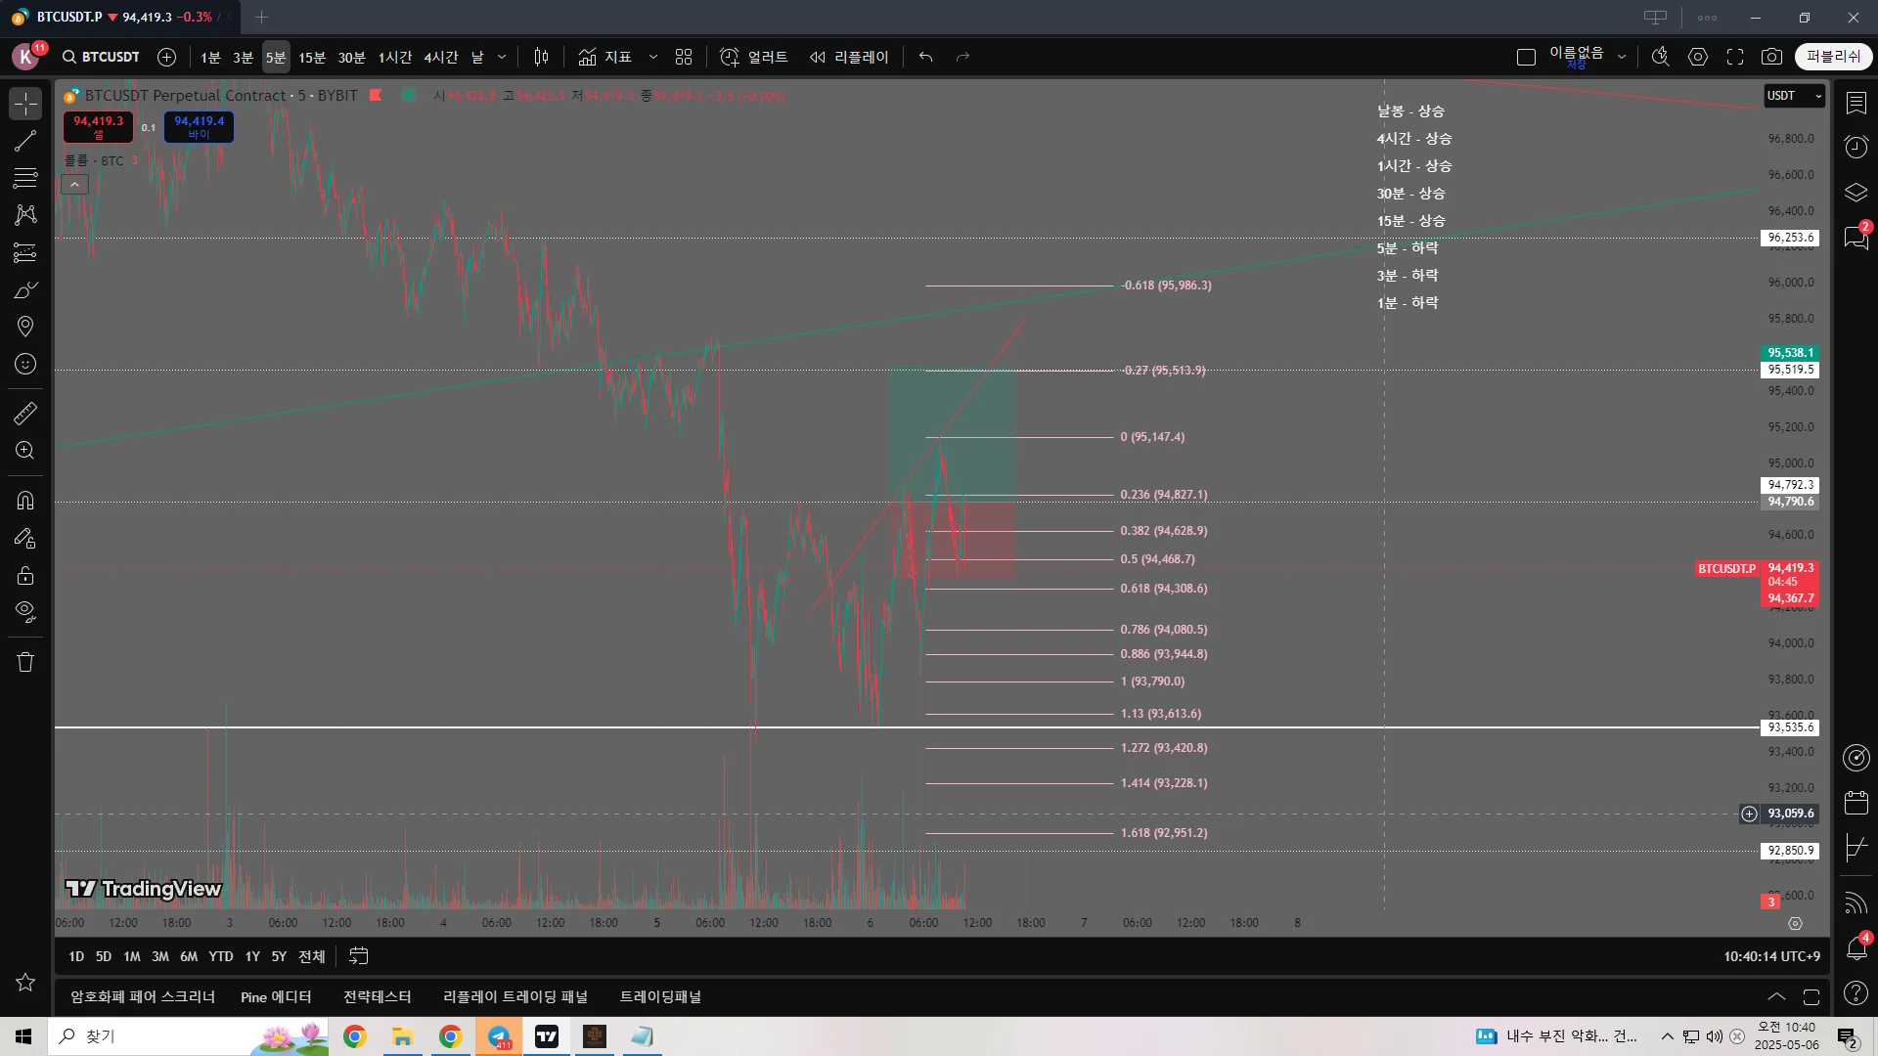Expand the time interval dropdown arrow
Screen dimensions: 1878x1056
pyautogui.click(x=502, y=57)
